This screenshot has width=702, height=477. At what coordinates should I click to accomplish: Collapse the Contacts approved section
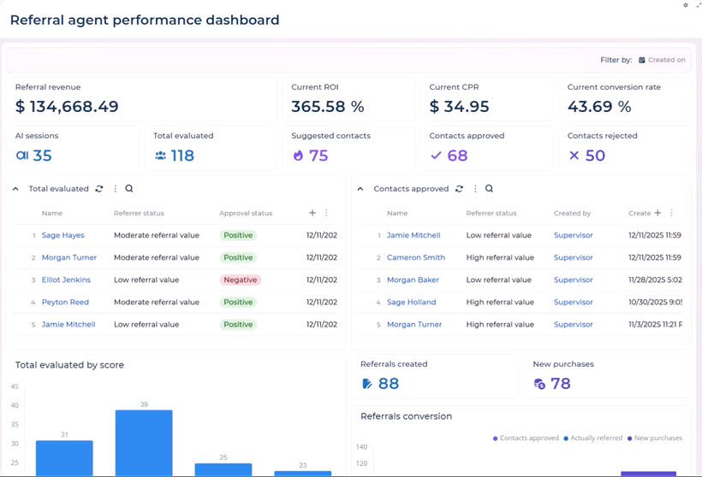pyautogui.click(x=360, y=189)
